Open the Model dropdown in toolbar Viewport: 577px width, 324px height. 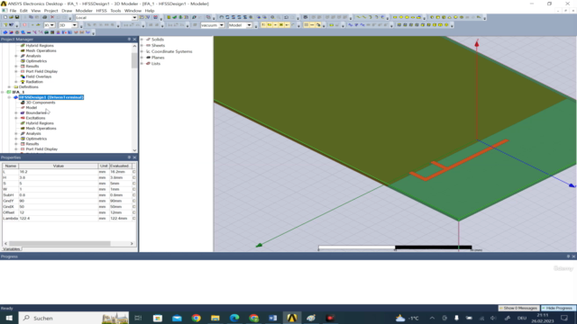249,25
